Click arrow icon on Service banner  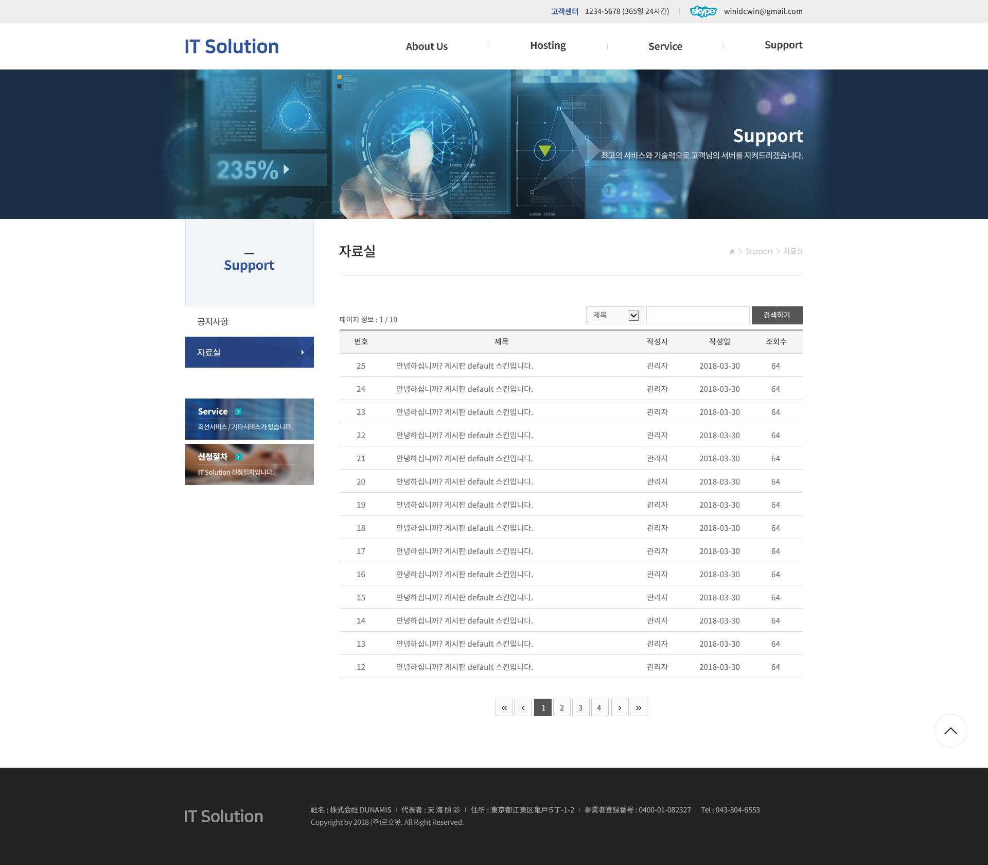238,412
